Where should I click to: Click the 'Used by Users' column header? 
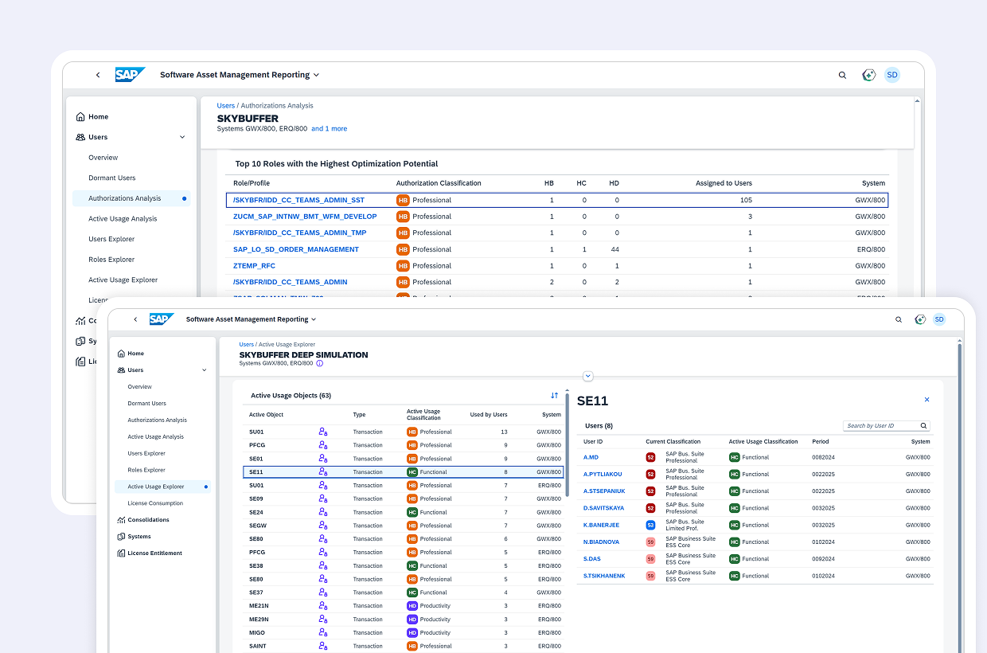click(489, 415)
